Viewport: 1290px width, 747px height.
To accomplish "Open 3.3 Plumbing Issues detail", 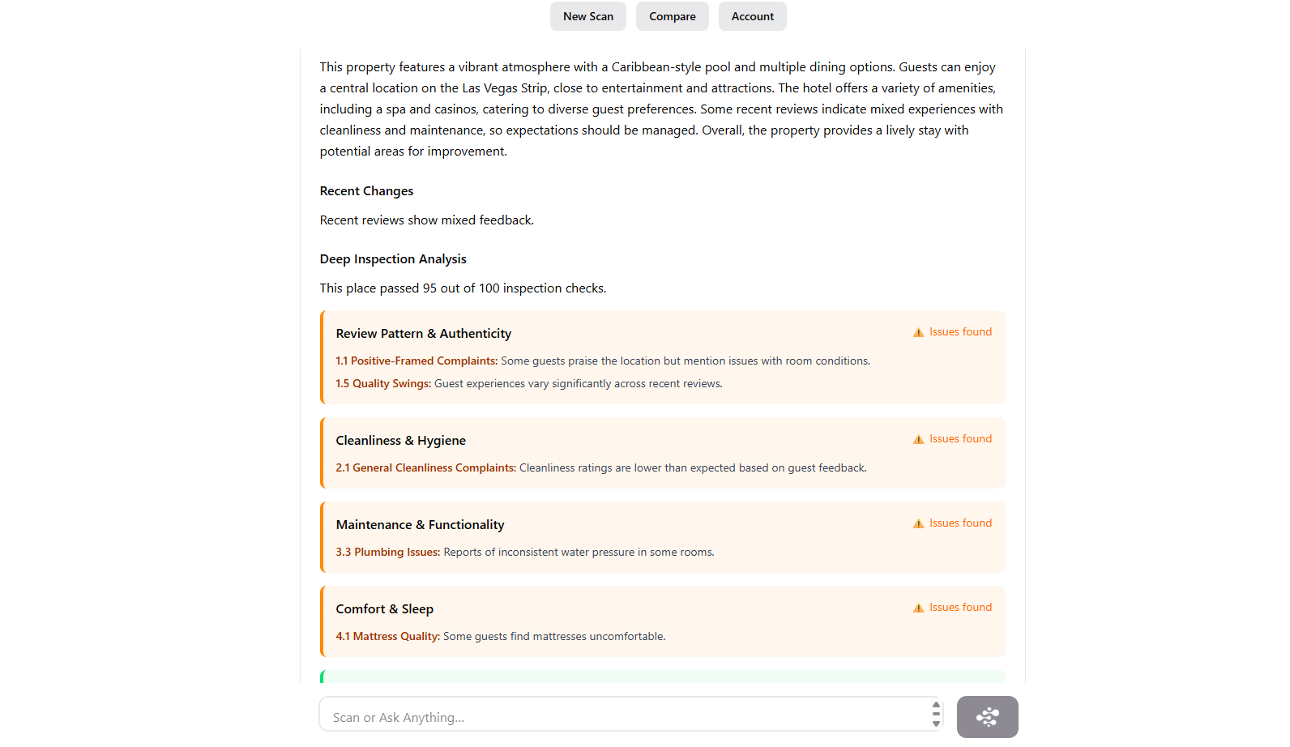I will (x=525, y=553).
